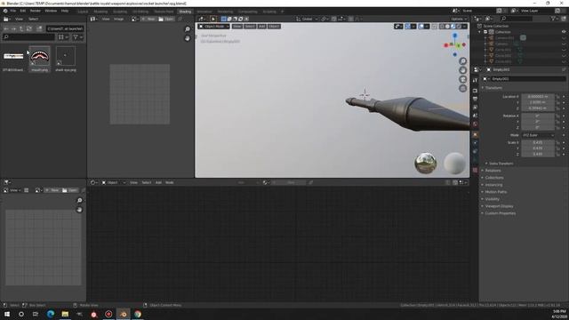Click viewport pan hand navigation icon
The image size is (569, 320).
[x=462, y=70]
